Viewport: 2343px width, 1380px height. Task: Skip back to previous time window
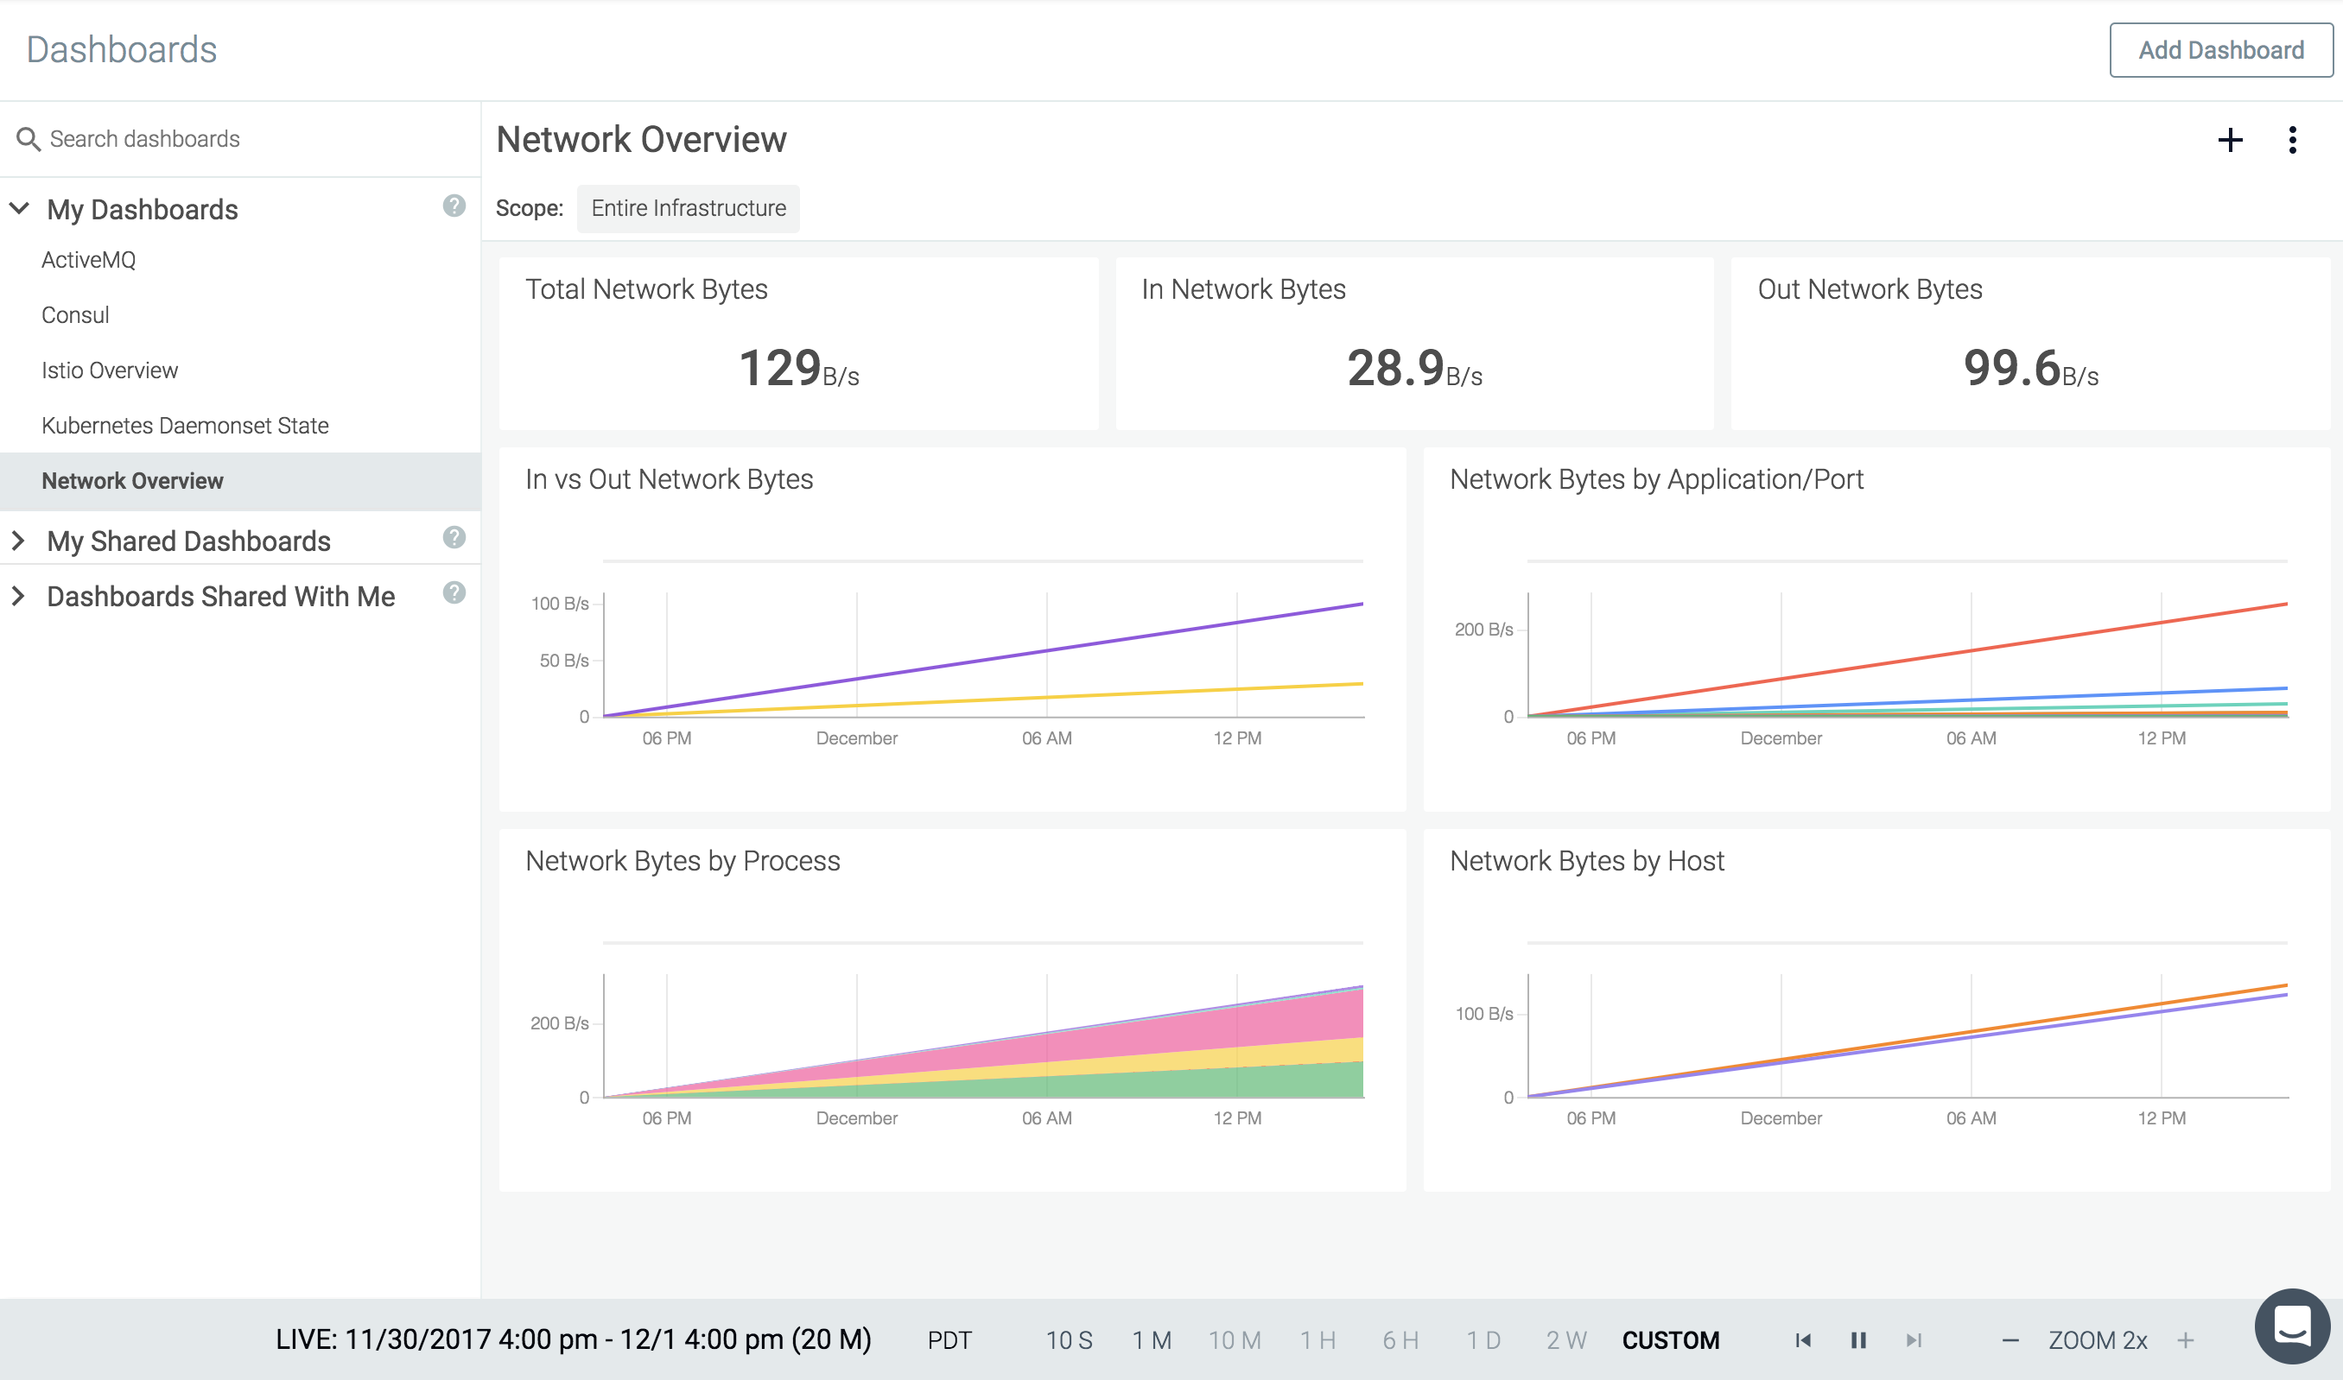point(1802,1340)
